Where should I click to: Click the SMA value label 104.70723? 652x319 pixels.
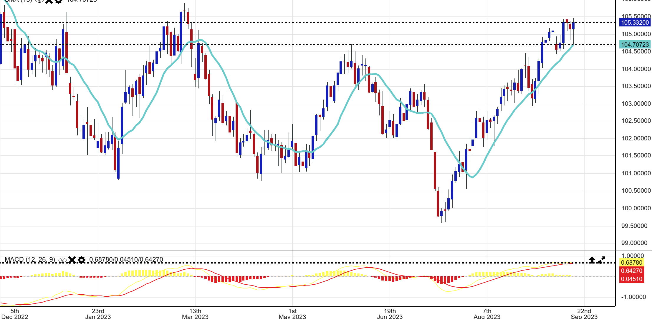[x=635, y=45]
